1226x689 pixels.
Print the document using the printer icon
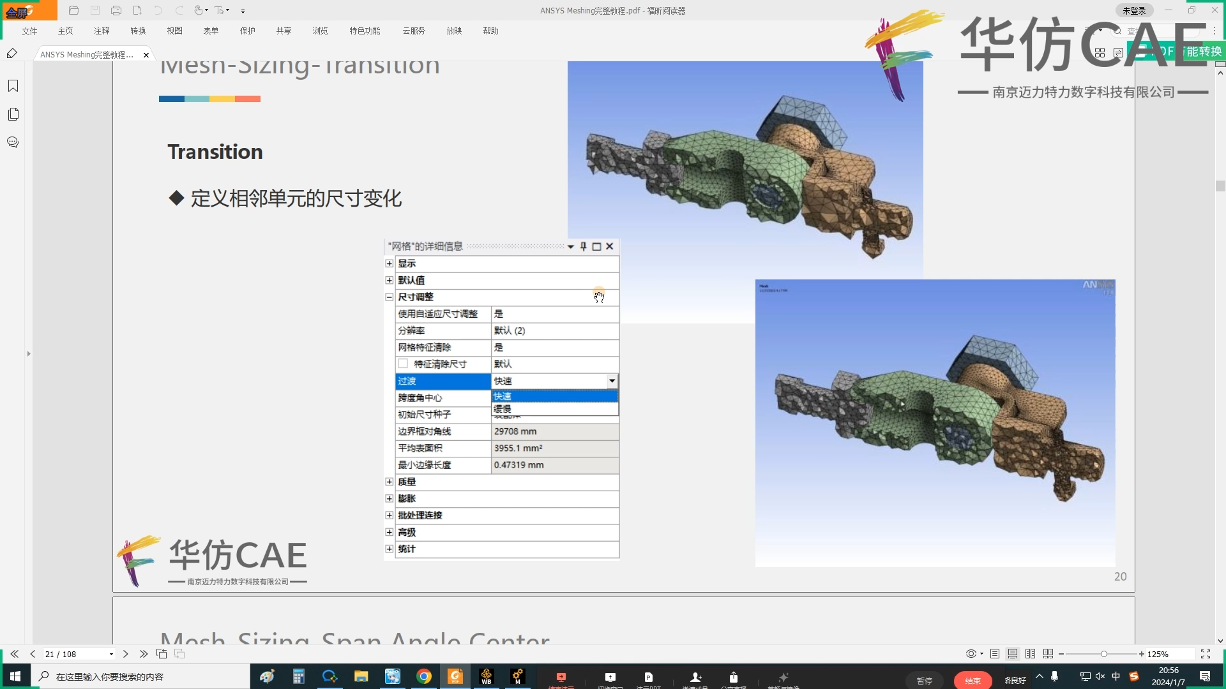click(x=116, y=10)
